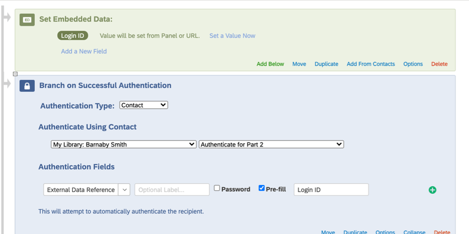
Task: Click the Login ID field pill
Action: [73, 36]
